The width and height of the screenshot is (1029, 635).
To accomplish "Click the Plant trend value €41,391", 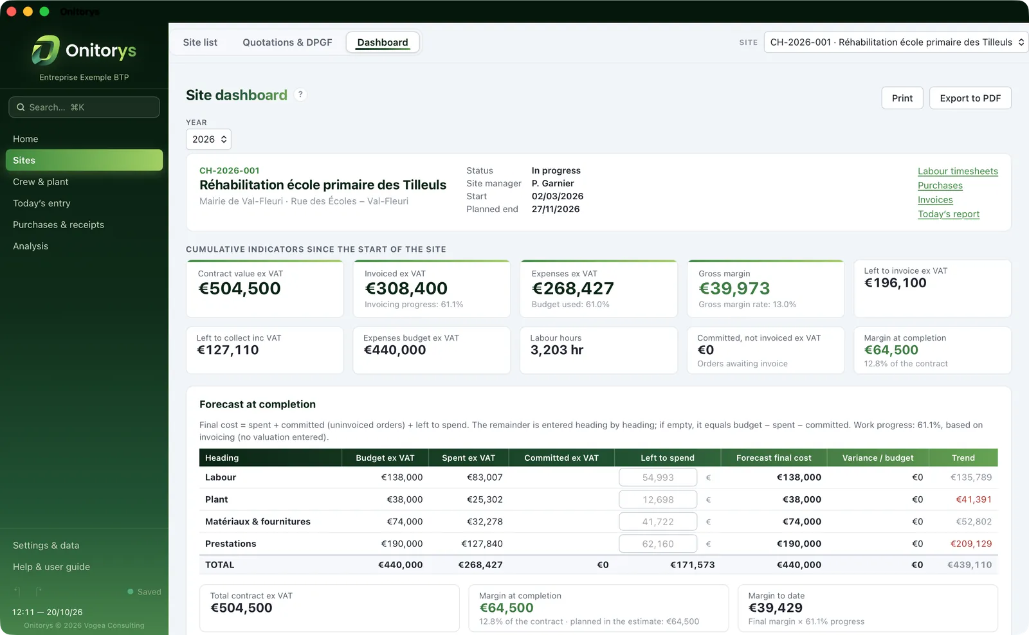I will pyautogui.click(x=974, y=499).
